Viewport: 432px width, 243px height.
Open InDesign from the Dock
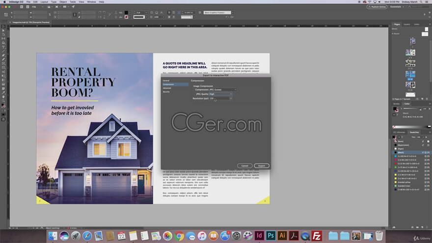tap(259, 236)
